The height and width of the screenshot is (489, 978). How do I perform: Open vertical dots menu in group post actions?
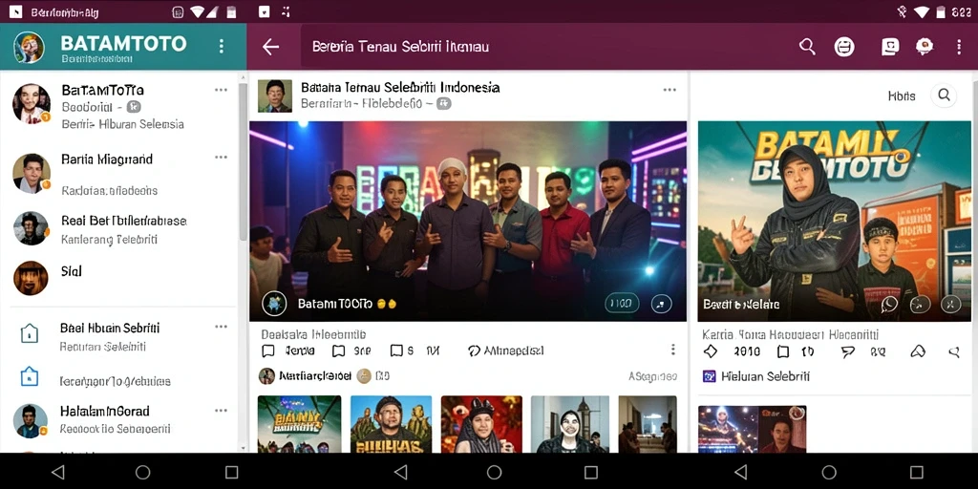672,350
